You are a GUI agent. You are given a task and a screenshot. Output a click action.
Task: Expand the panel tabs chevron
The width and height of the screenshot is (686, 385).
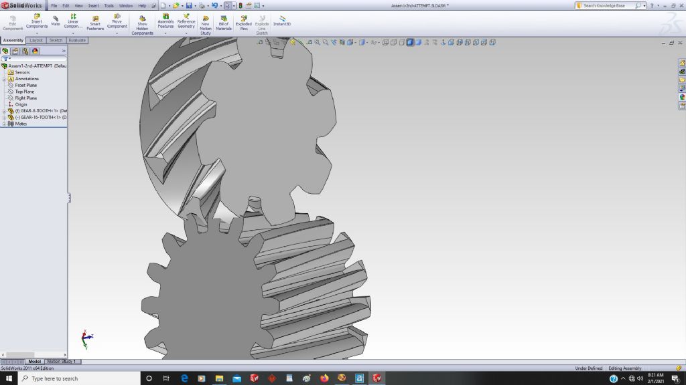pyautogui.click(x=64, y=51)
